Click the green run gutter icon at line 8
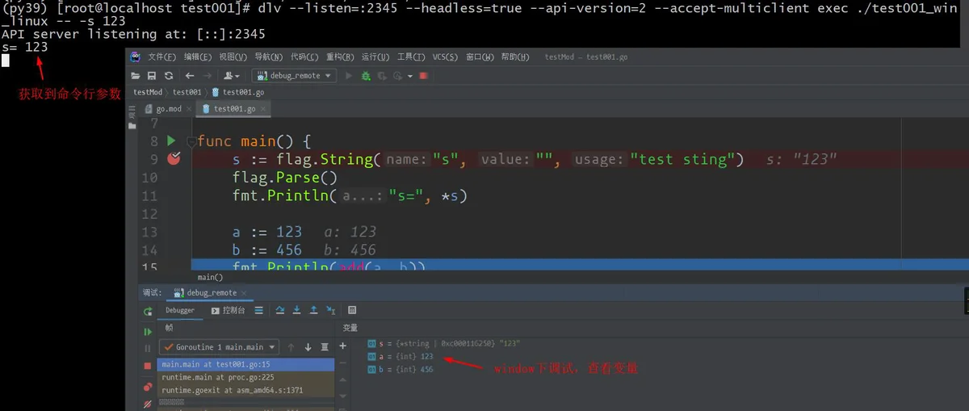969x411 pixels. [x=171, y=140]
